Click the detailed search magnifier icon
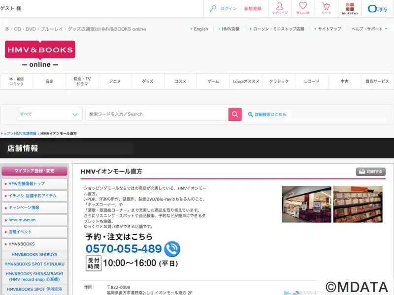This screenshot has height=295, width=394. (250, 115)
